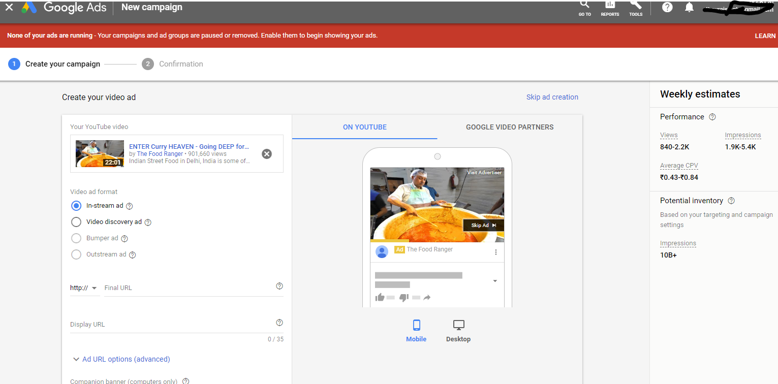Open the Help question mark in header
The width and height of the screenshot is (778, 384).
(667, 7)
